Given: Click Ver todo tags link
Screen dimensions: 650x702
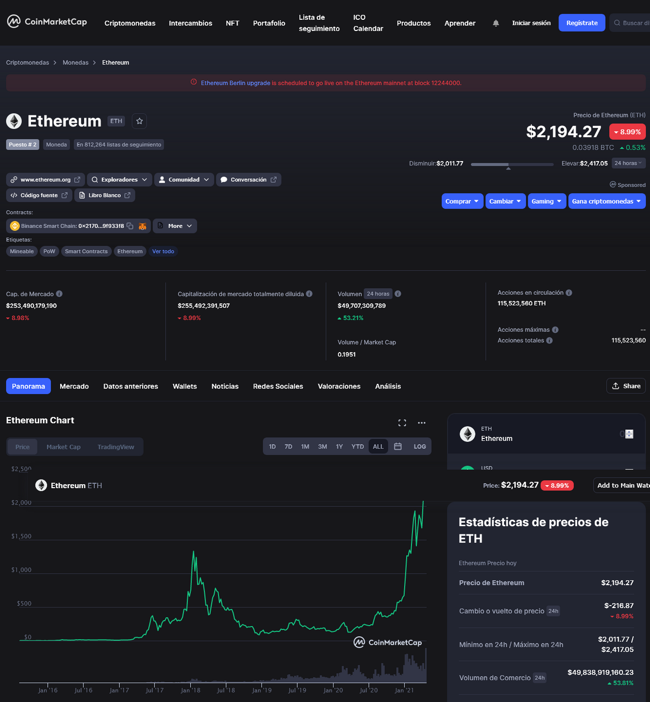Looking at the screenshot, I should 163,251.
